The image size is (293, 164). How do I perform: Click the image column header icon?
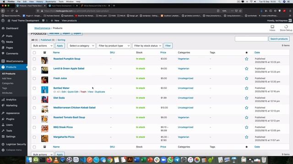[45, 52]
